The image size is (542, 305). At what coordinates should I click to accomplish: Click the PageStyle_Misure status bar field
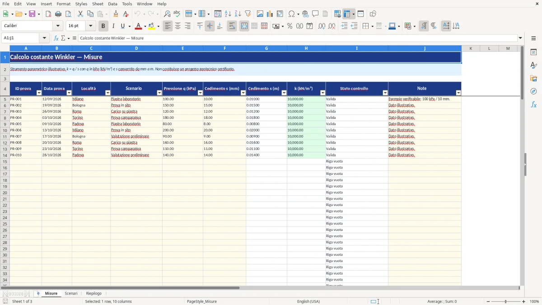tap(202, 301)
